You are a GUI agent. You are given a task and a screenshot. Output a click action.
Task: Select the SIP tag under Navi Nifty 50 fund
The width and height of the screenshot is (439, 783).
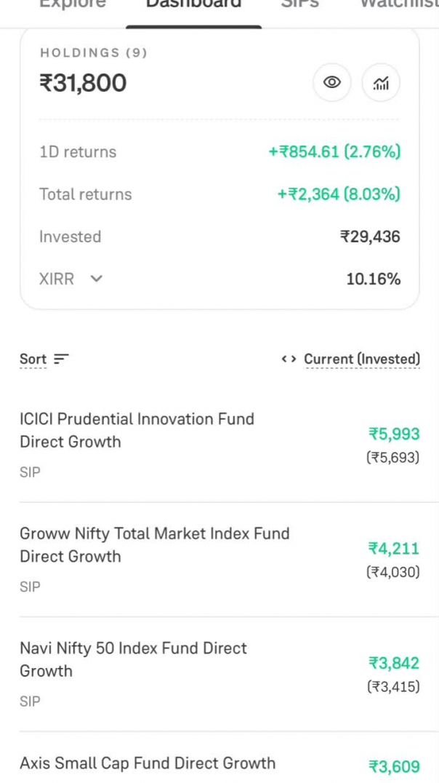coord(30,701)
